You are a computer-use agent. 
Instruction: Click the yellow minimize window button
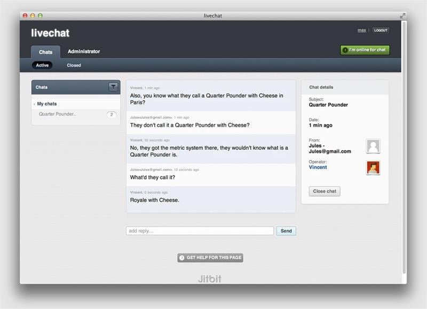point(33,16)
